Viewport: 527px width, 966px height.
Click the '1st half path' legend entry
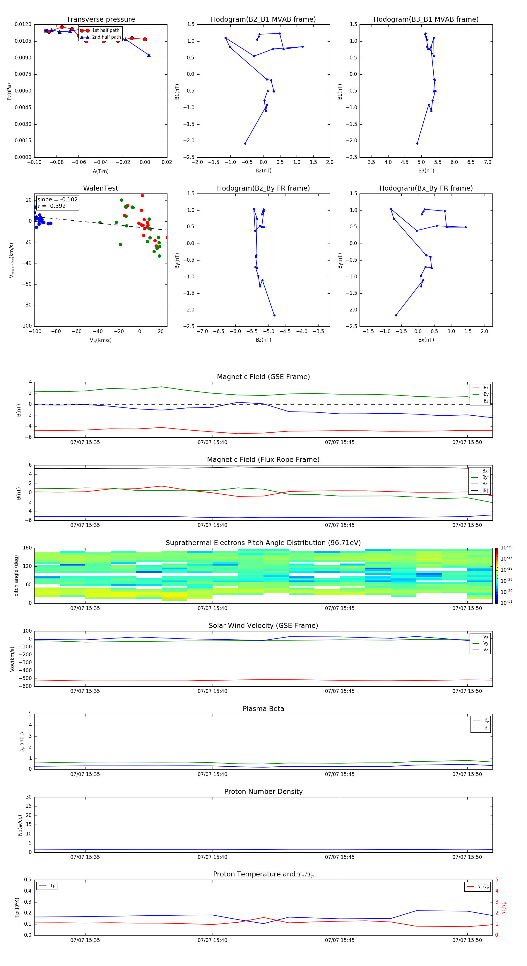pyautogui.click(x=100, y=30)
